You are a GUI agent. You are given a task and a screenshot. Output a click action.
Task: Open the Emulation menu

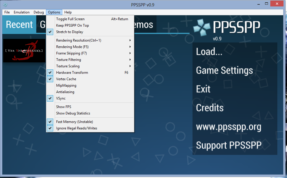(22, 12)
